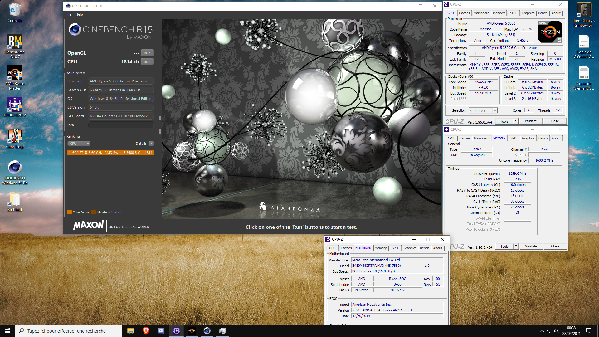599x337 pixels.
Task: Click Validate in top CPU-Z window
Action: tap(531, 121)
